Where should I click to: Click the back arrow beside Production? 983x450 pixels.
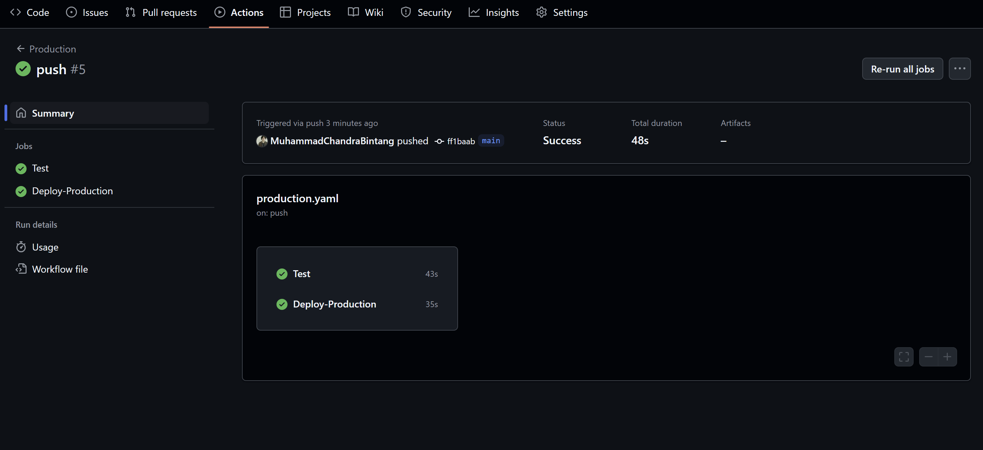point(21,48)
